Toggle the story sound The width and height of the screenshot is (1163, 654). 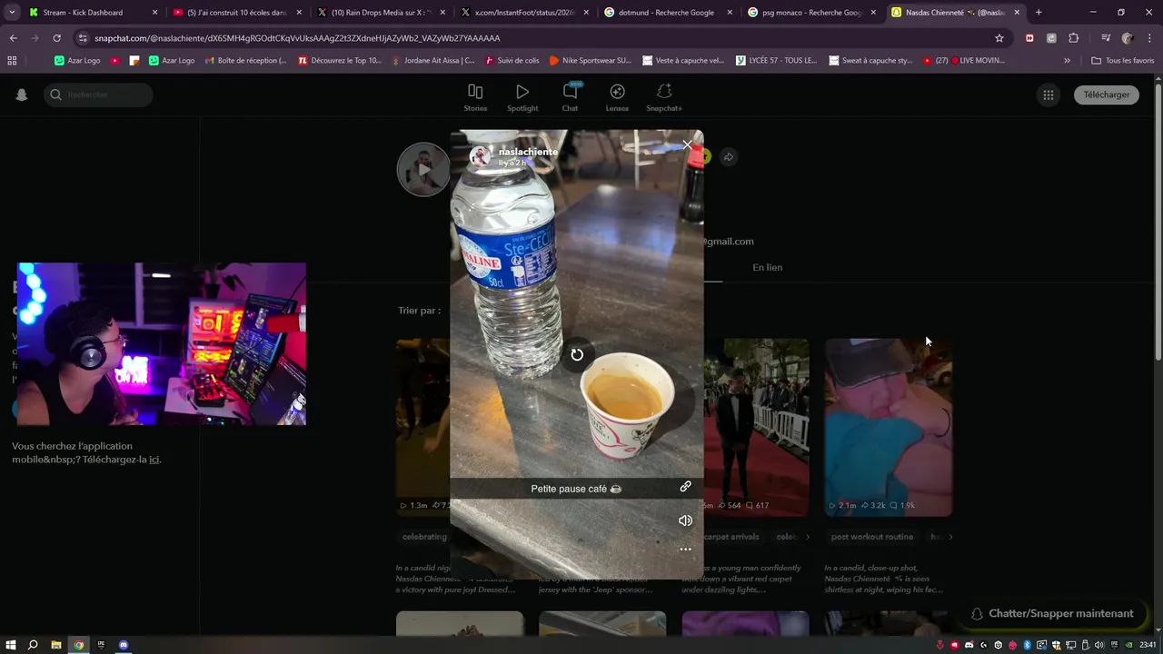click(x=685, y=520)
